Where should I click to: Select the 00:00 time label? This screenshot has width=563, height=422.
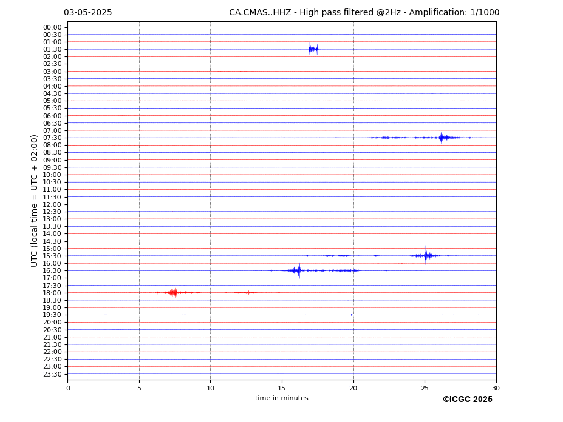point(52,28)
